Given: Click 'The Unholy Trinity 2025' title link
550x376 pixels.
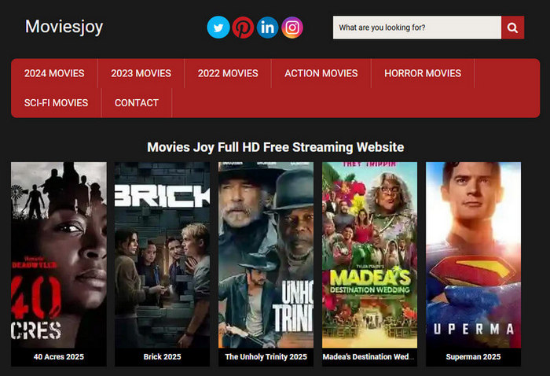Looking at the screenshot, I should (266, 356).
